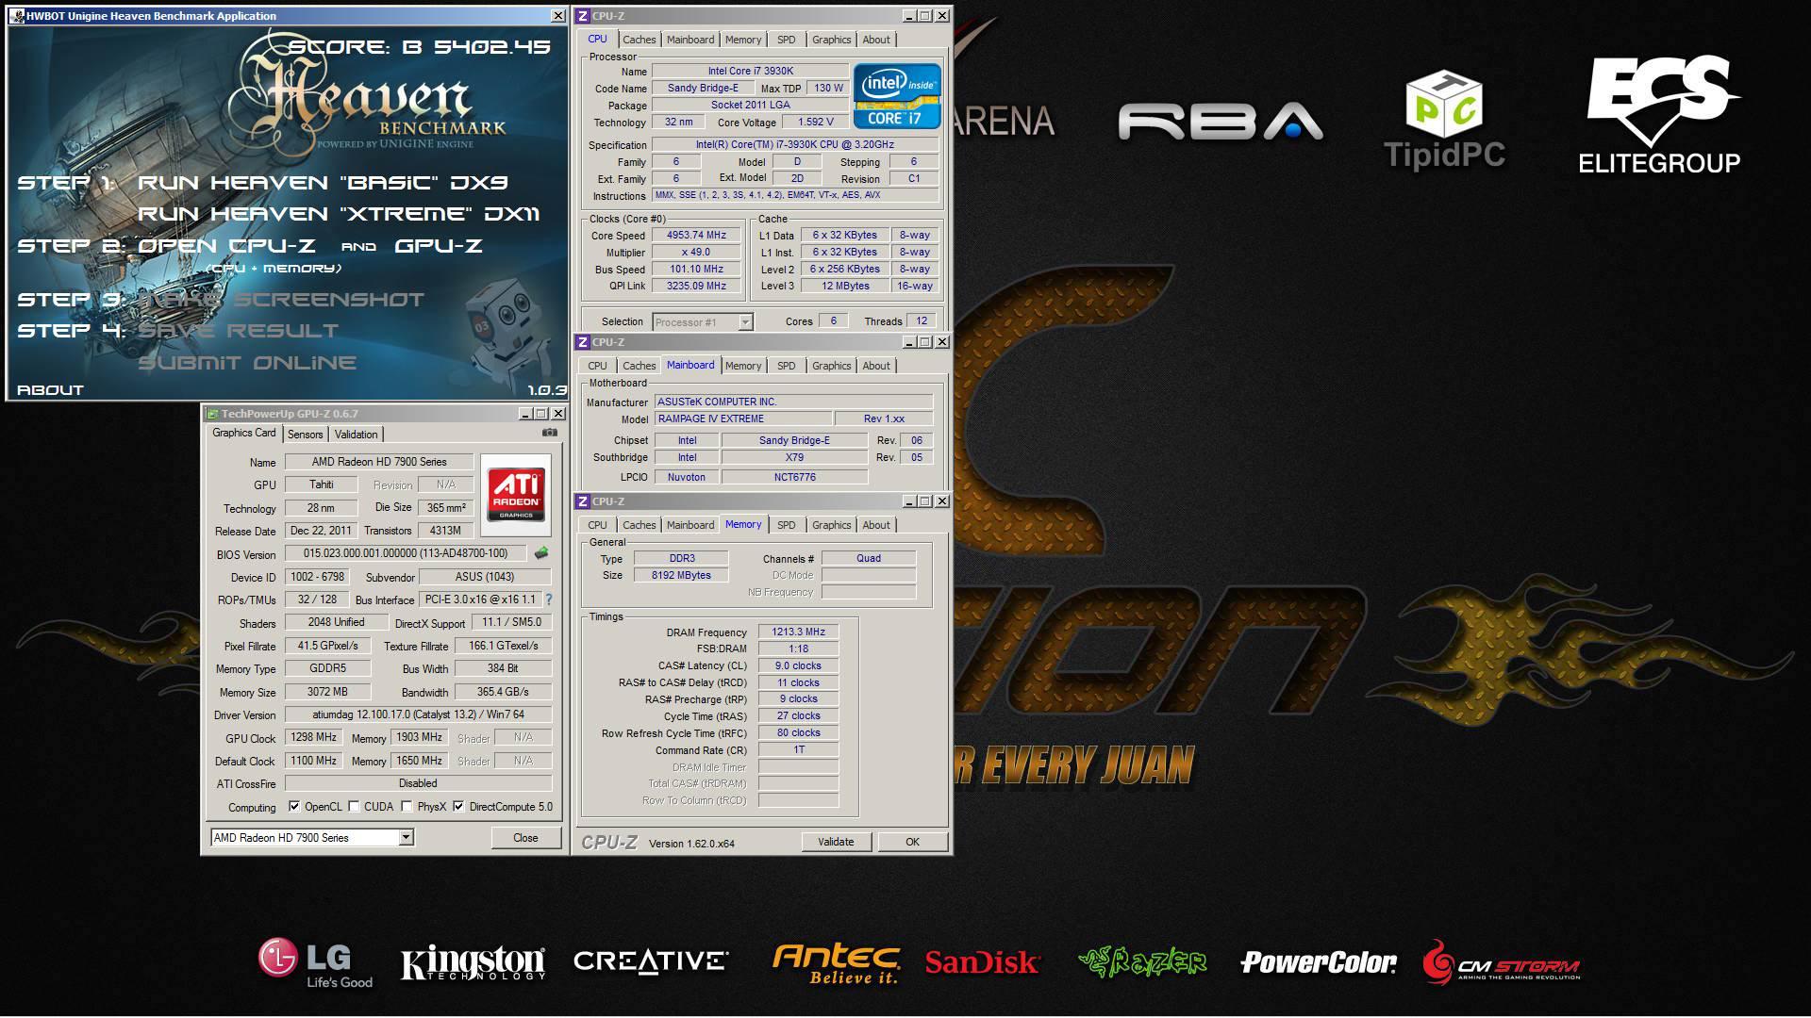Click the Core Voltage 1.592 V value
Viewport: 1811px width, 1018px height.
pyautogui.click(x=815, y=123)
